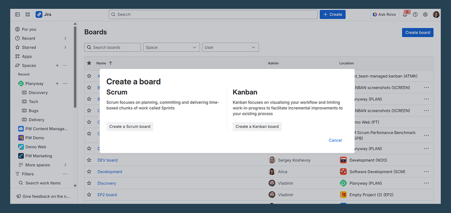Star the DEV board row
The height and width of the screenshot is (213, 451).
coord(89,160)
